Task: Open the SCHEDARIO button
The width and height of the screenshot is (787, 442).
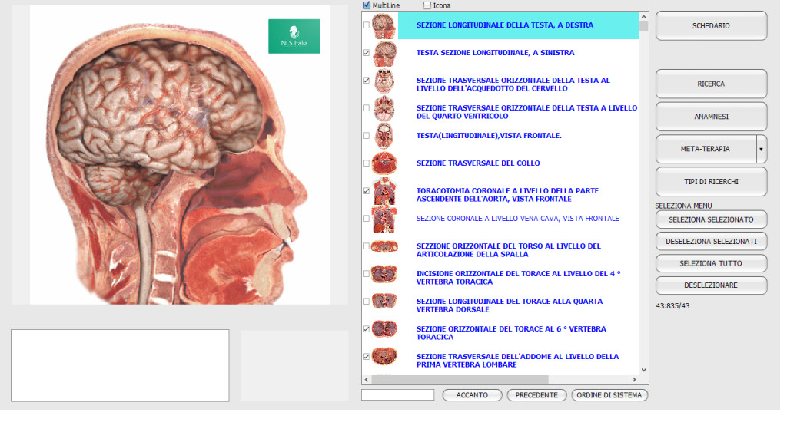Action: pyautogui.click(x=711, y=25)
